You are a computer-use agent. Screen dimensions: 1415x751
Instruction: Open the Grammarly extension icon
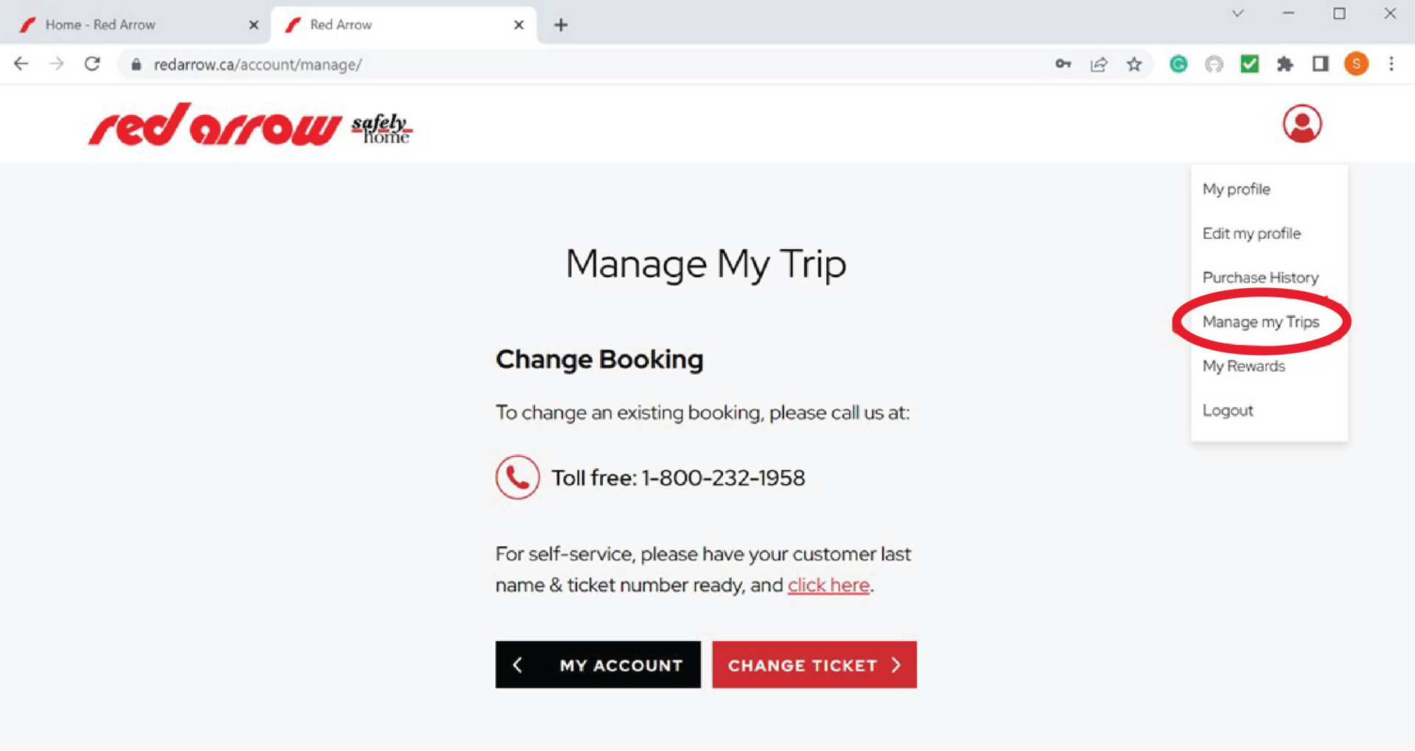1178,64
